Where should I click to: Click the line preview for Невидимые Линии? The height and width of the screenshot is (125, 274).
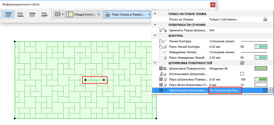[x=254, y=52]
